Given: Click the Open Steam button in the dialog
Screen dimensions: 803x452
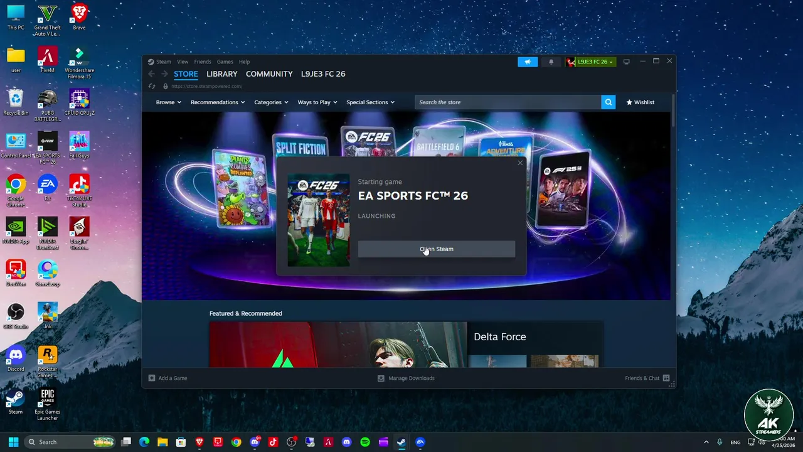Looking at the screenshot, I should [437, 249].
